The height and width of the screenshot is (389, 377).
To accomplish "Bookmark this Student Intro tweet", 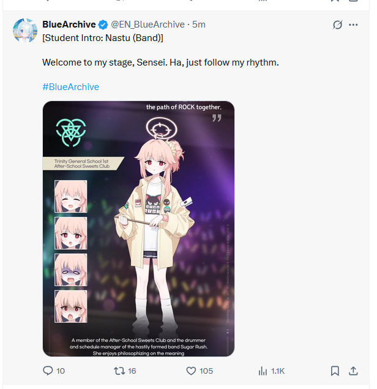I will click(x=335, y=371).
